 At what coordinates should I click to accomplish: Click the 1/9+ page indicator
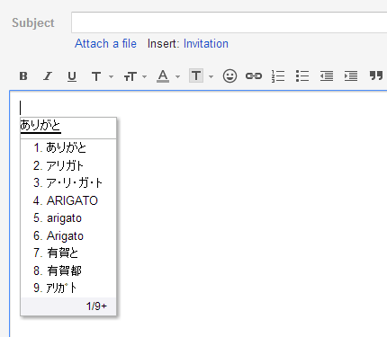point(96,306)
